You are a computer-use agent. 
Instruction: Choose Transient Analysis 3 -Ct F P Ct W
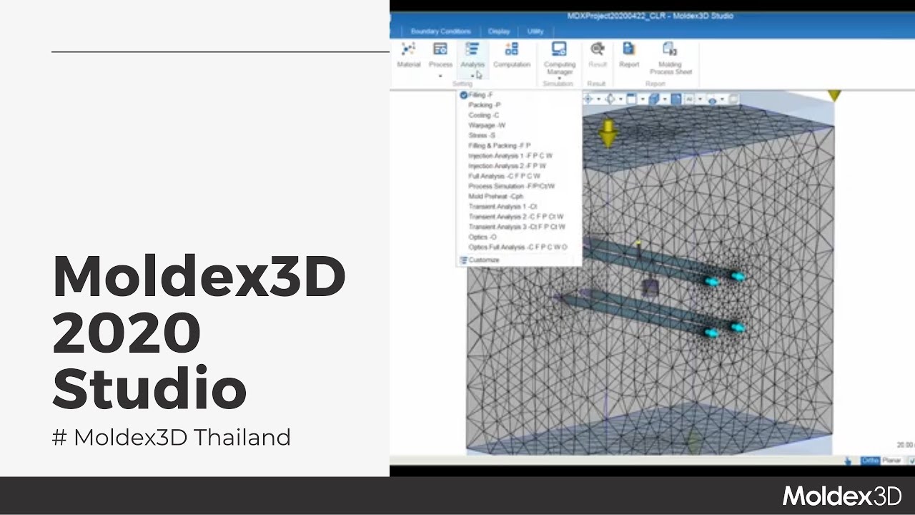518,227
